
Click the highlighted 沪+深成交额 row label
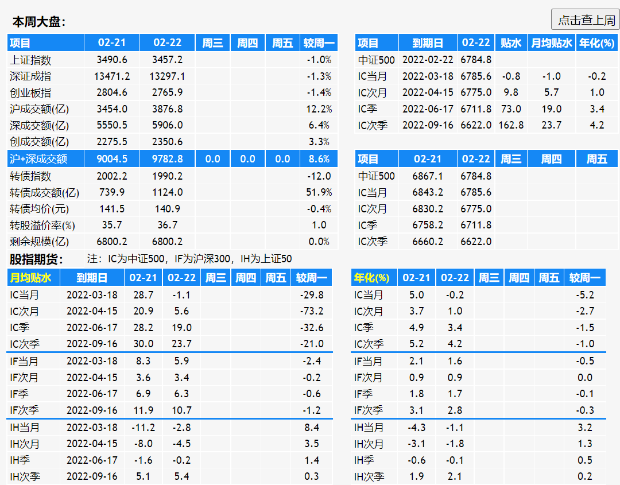tap(38, 159)
